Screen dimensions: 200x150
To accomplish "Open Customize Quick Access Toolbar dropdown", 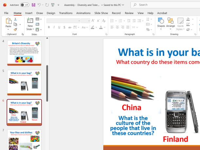I will (58, 5).
